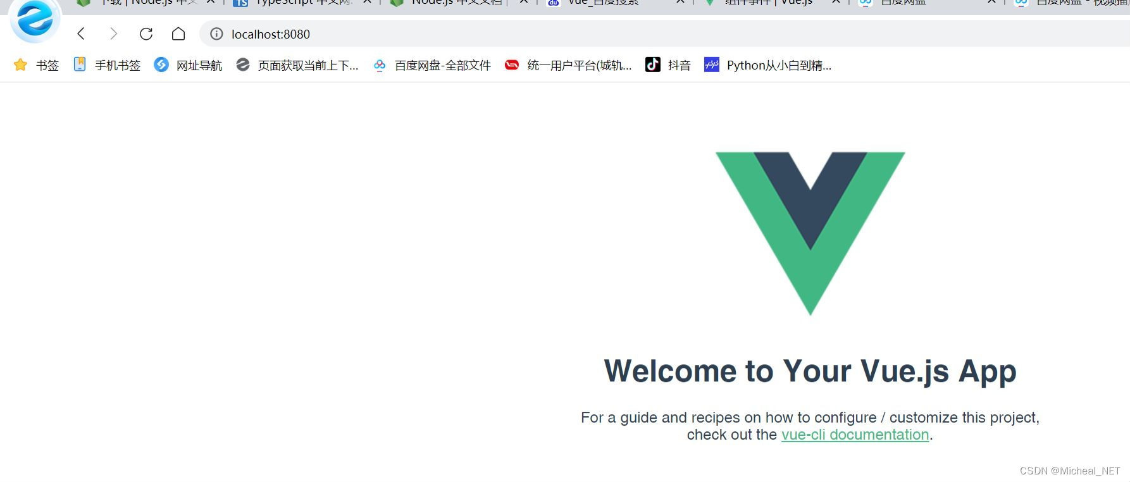Open the 网址导航 bookmark

point(188,65)
